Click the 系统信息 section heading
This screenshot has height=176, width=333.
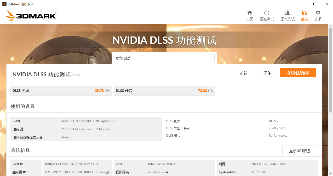pos(20,150)
